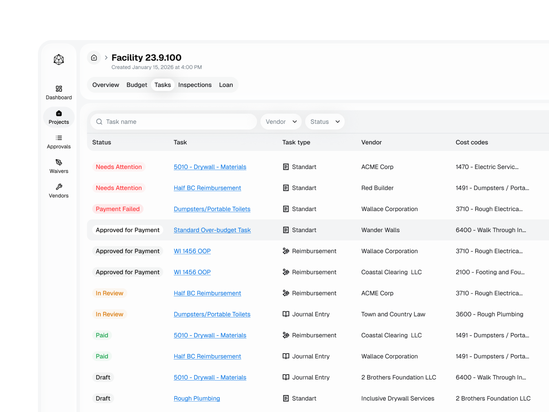
Task: Click the Wander Walls vendor cell
Action: pos(380,230)
